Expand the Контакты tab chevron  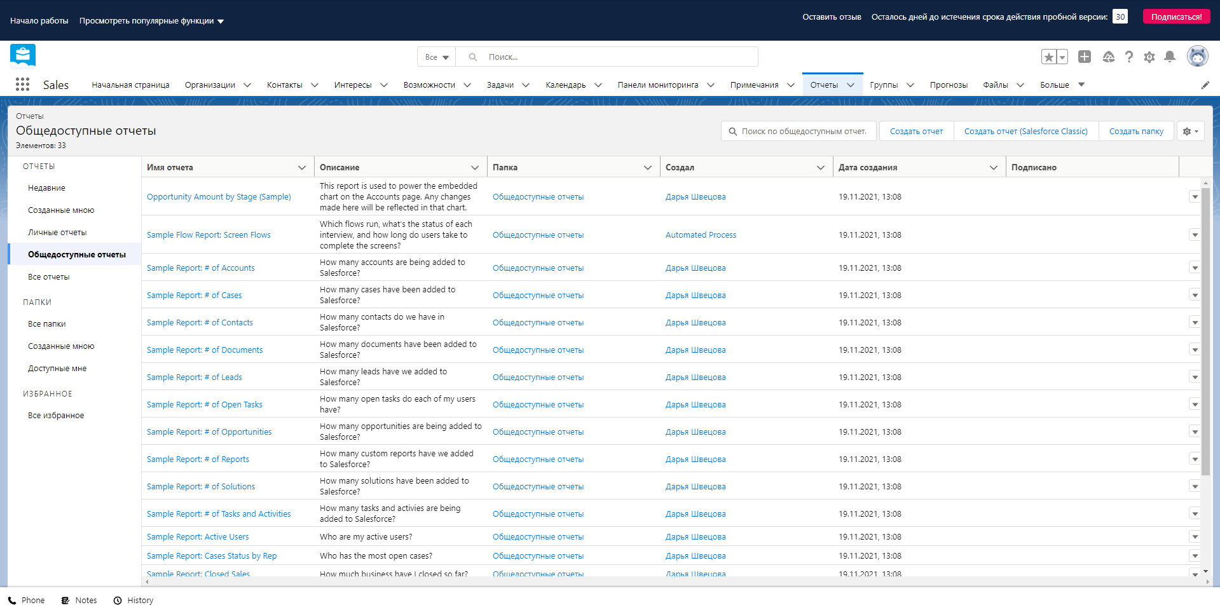[315, 85]
